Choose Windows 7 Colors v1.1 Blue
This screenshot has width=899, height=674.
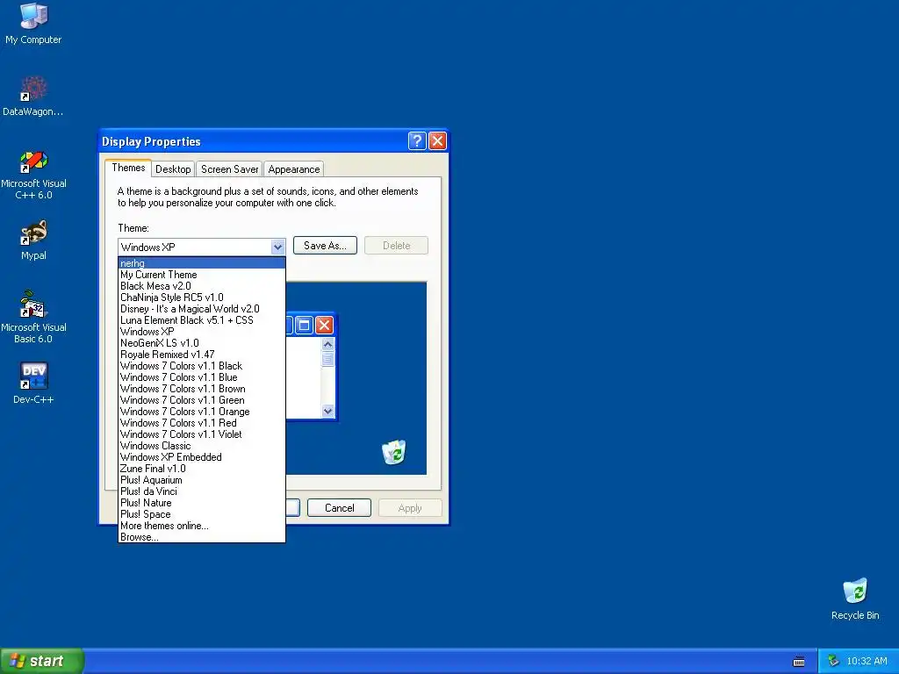[x=201, y=377]
